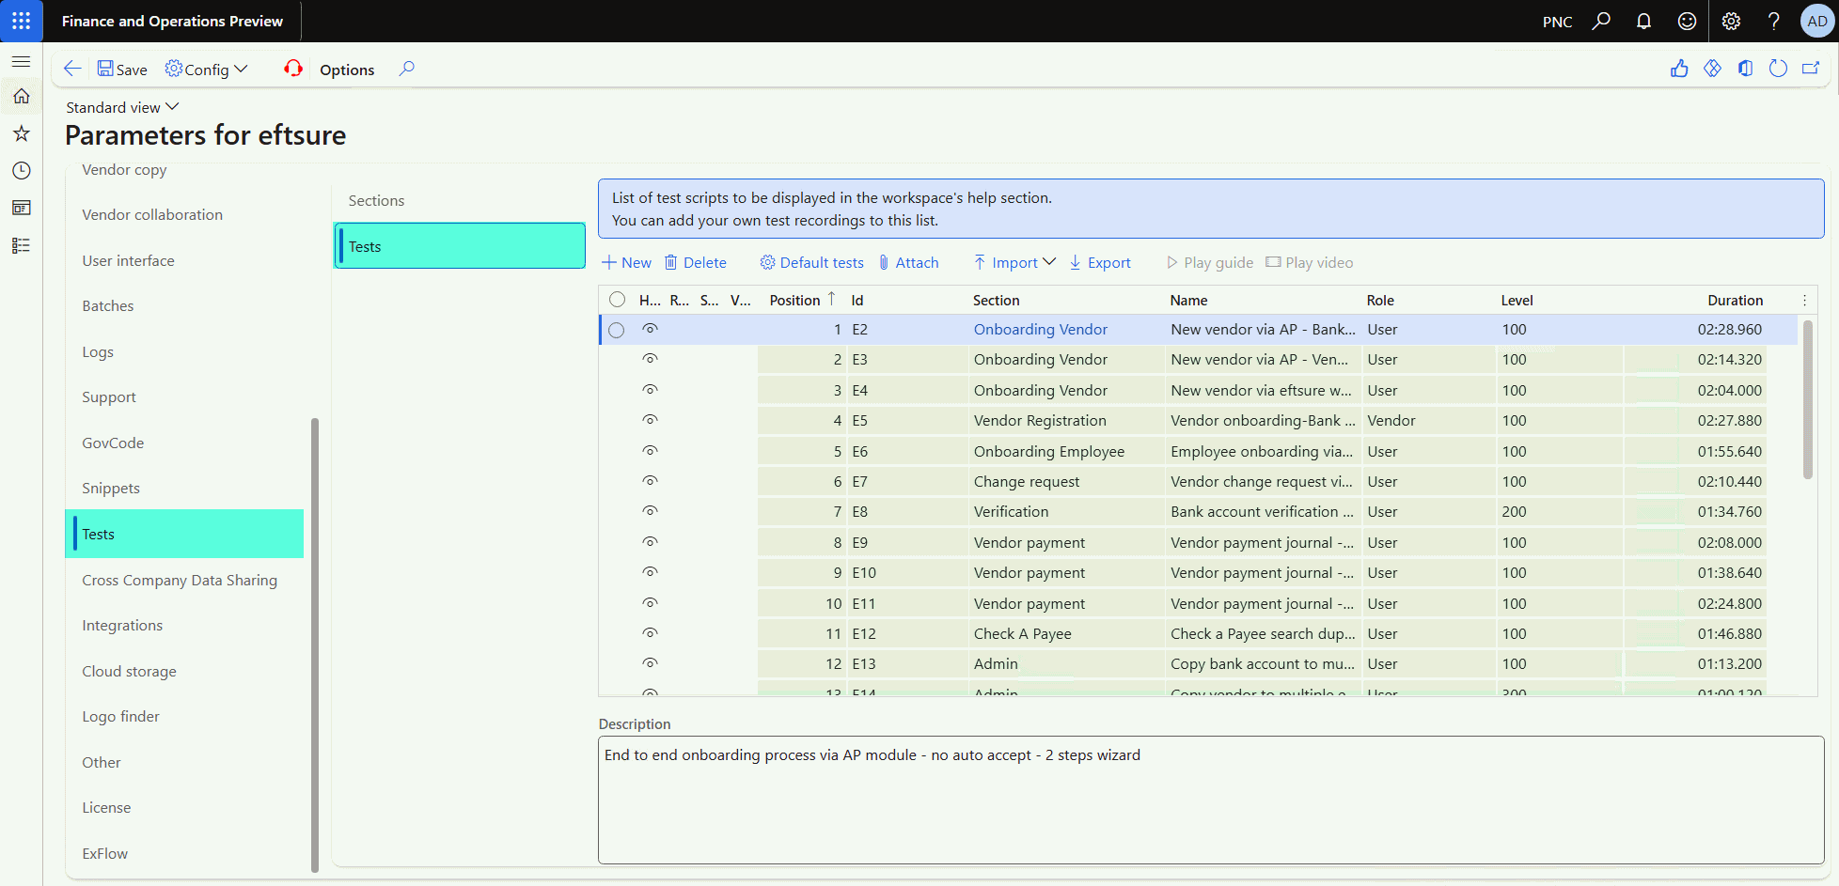Click the action bar search magnifier
This screenshot has width=1839, height=886.
pos(406,69)
